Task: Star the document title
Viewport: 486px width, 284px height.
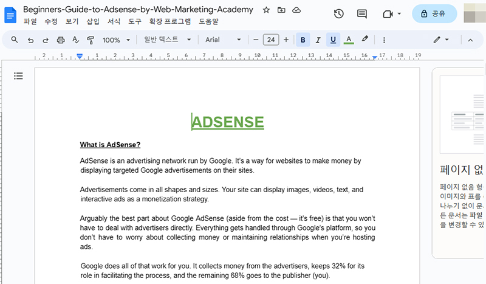Action: click(266, 10)
